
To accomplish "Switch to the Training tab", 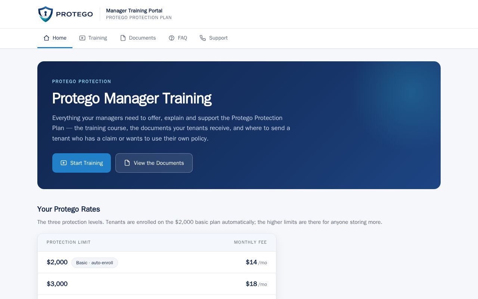I will pos(93,38).
